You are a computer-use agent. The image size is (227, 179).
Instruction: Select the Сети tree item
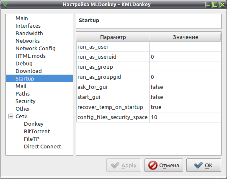coord(21,116)
